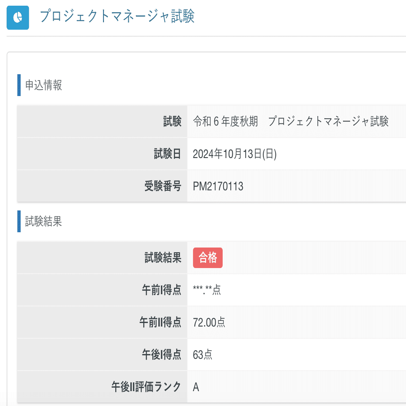Screen dimensions: 406x406
Task: Select the 午後I得点 row label
Action: pyautogui.click(x=162, y=355)
